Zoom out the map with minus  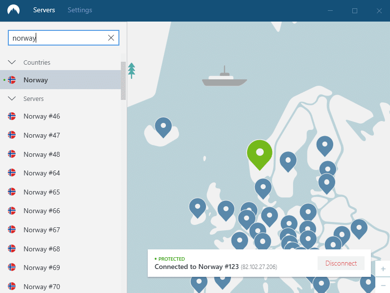pos(383,286)
